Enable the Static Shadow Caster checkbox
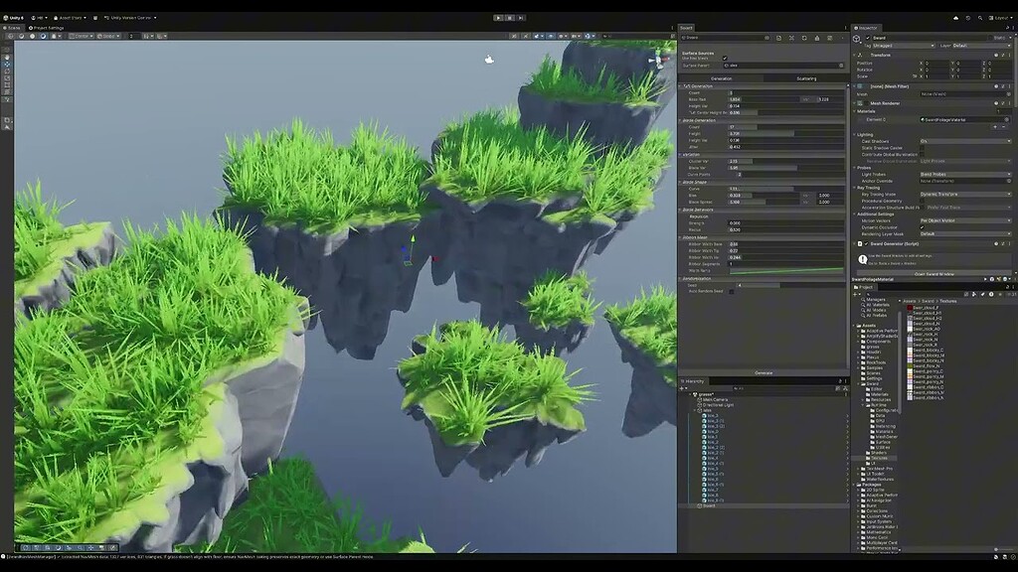 (x=923, y=148)
